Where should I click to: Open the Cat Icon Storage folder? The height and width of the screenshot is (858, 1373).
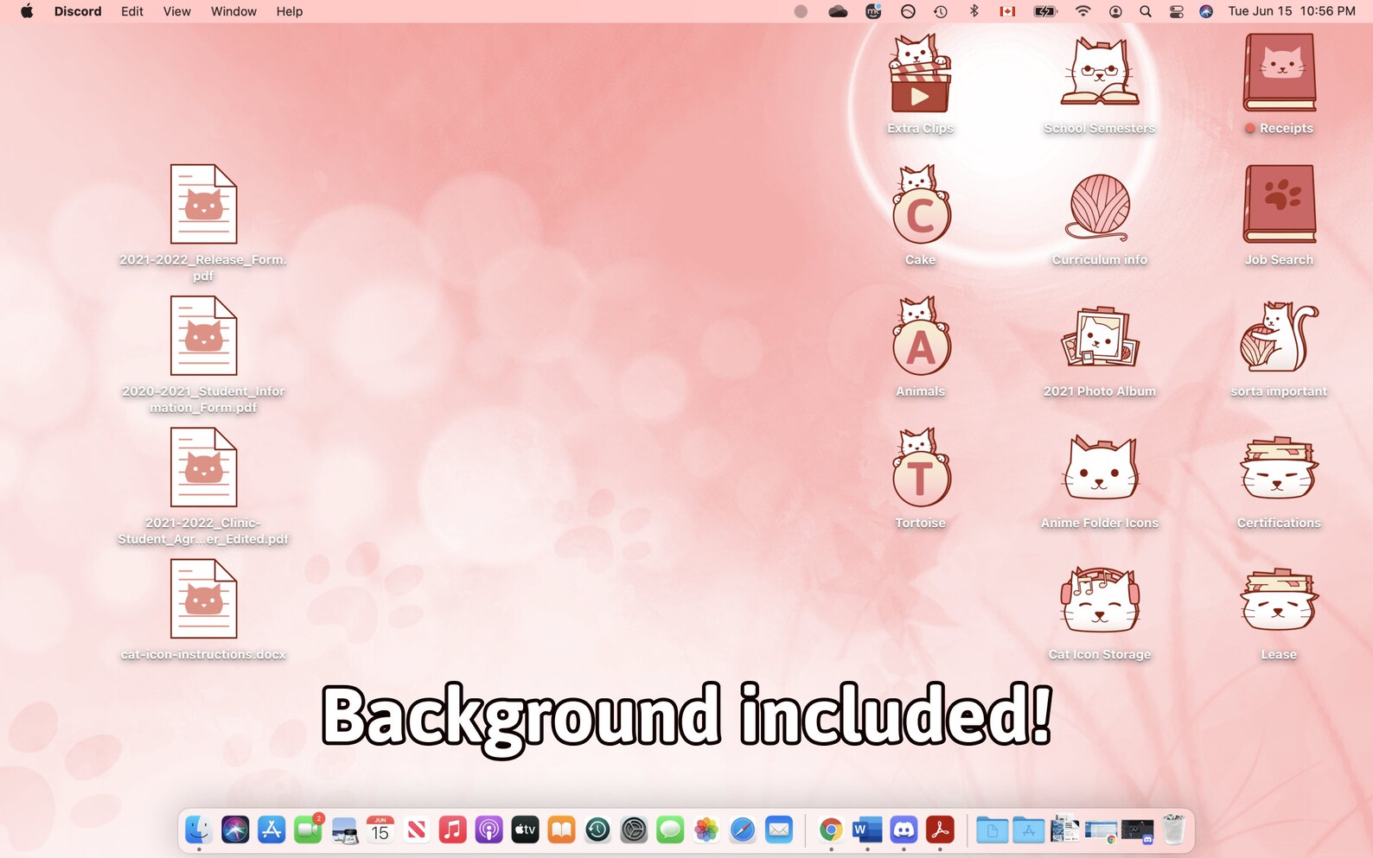point(1099,600)
